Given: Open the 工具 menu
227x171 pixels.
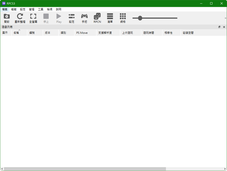Looking at the screenshot, I should click(40, 9).
